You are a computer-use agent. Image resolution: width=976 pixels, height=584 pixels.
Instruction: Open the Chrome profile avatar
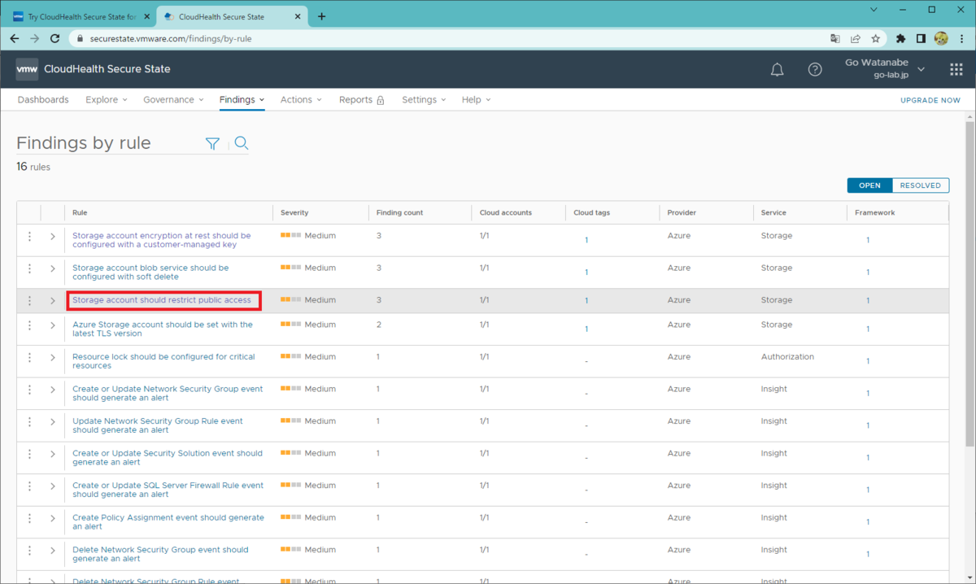coord(941,38)
